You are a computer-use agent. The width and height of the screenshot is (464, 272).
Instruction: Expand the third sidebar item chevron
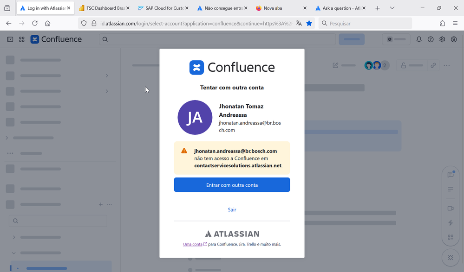(x=107, y=91)
